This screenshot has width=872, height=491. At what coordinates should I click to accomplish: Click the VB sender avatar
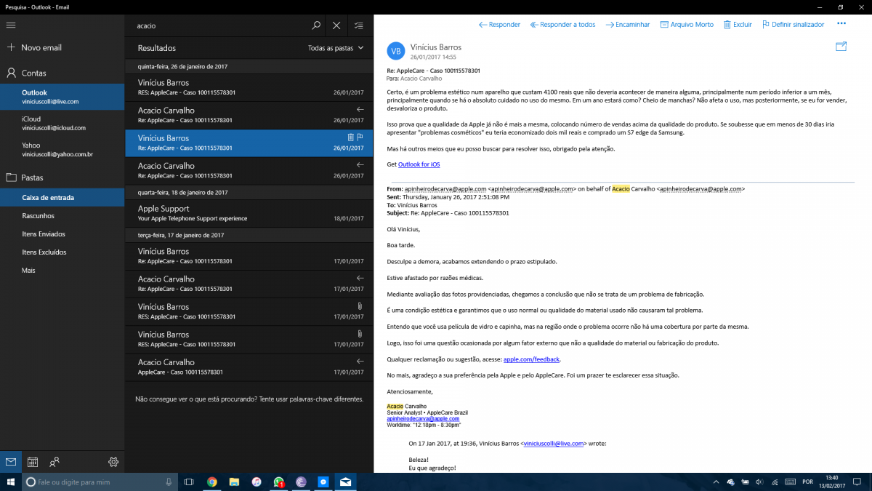pyautogui.click(x=396, y=51)
